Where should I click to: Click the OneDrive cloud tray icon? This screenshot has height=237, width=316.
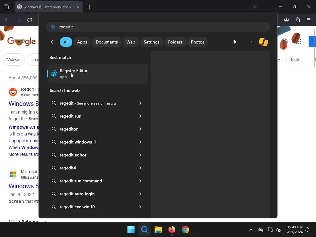261,230
